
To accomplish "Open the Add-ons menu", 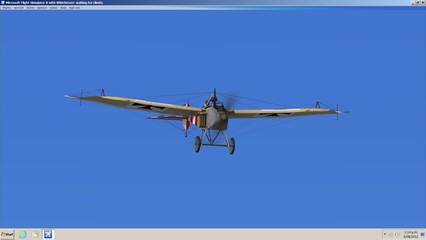I will coord(74,8).
